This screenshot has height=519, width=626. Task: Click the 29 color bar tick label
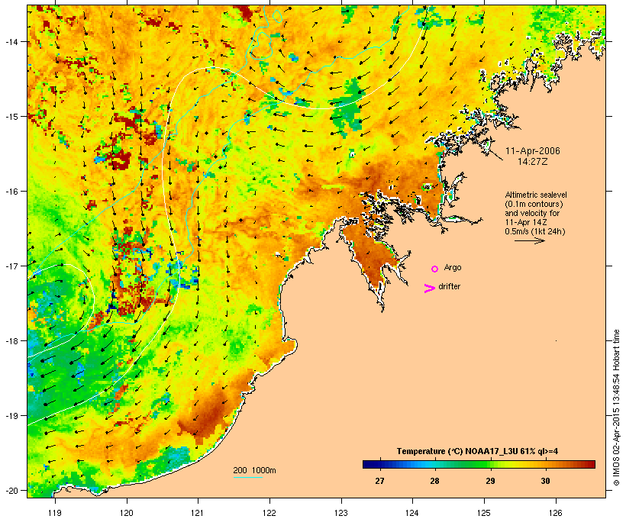(490, 481)
